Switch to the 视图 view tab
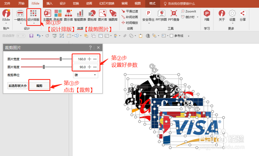The image size is (259, 156). coord(138,3)
